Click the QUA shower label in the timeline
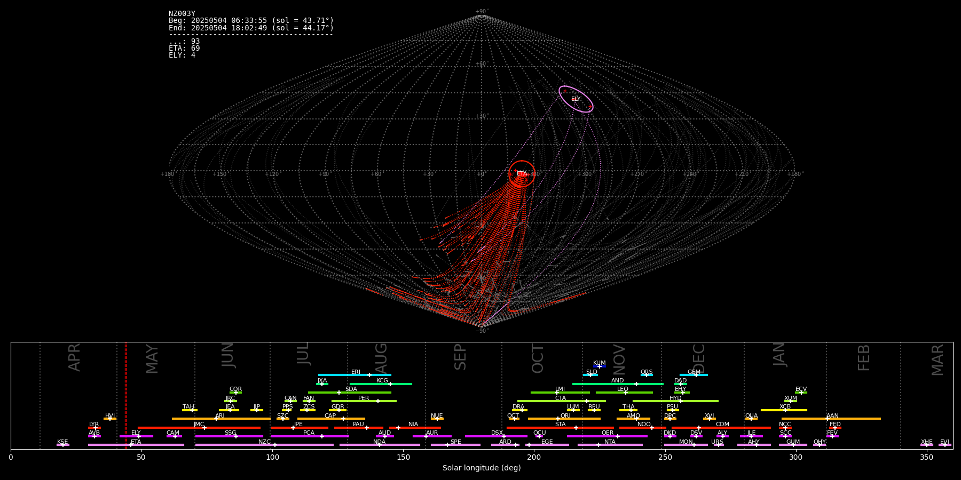Screen dimensions: 961x480 pyautogui.click(x=751, y=416)
